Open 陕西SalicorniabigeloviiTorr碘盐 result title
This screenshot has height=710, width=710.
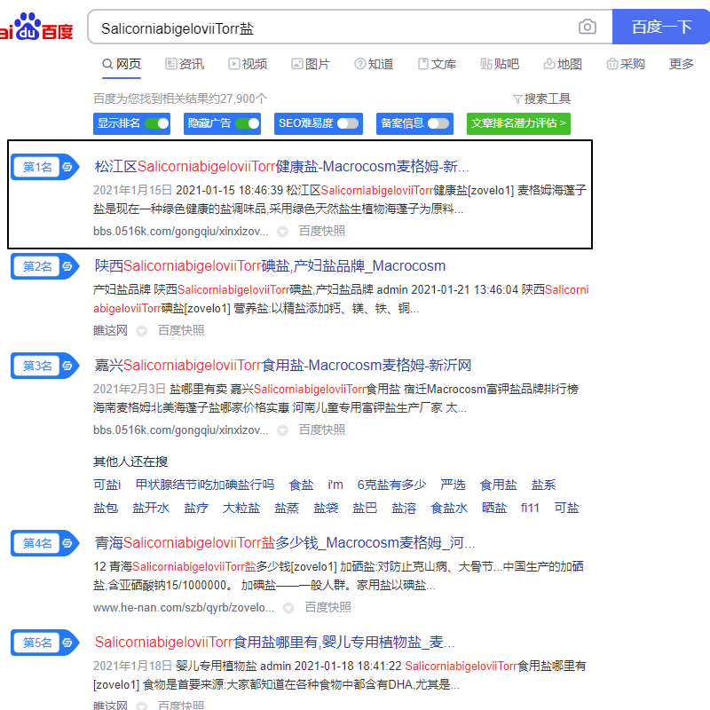270,265
